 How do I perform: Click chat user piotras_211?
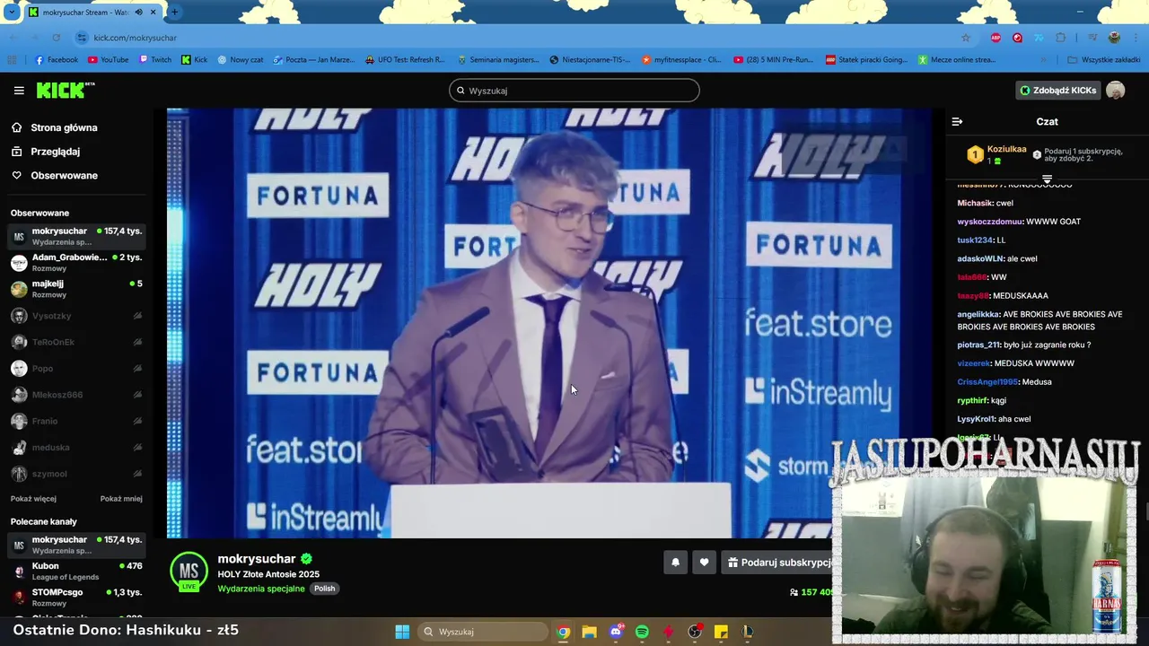pyautogui.click(x=978, y=345)
